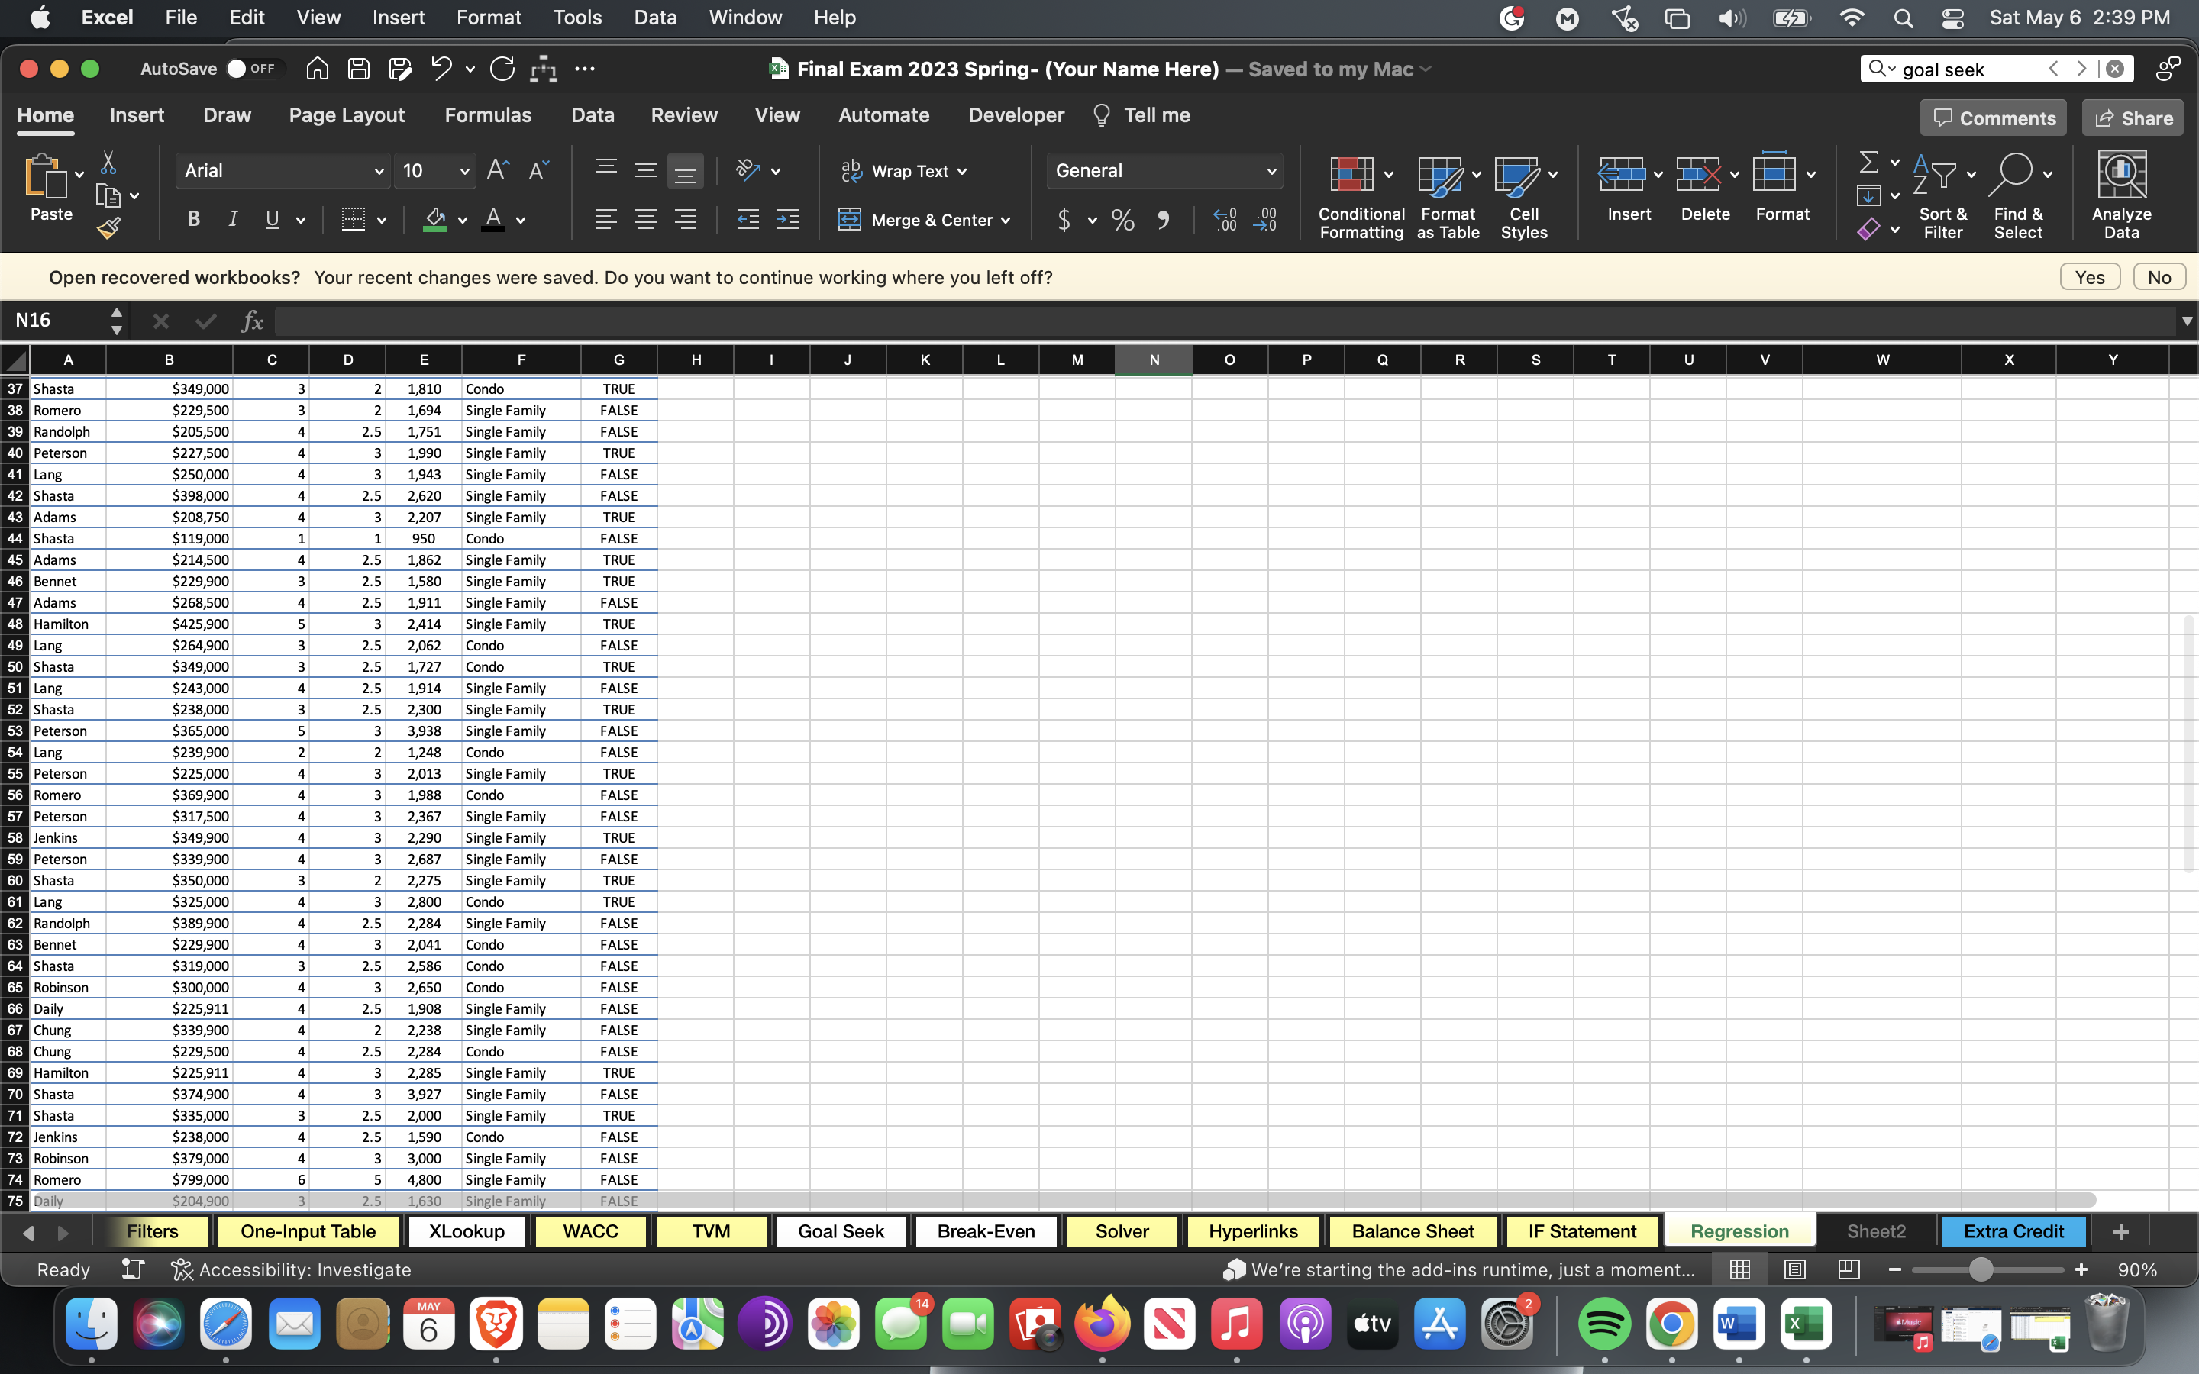Viewport: 2199px width, 1374px height.
Task: Expand Merge & Center options arrow
Action: coord(1006,221)
